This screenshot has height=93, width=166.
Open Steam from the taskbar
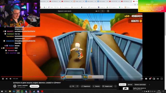(34, 91)
